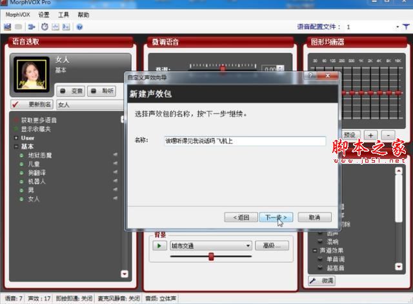The width and height of the screenshot is (413, 304).
Task: Click the speaker icon on the 男 row
Action: pyautogui.click(x=116, y=189)
